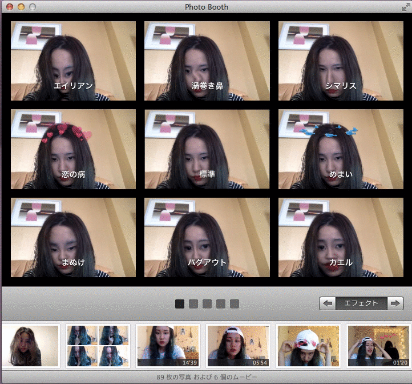
Task: Select the エイリアン effect preview
Action: click(73, 61)
